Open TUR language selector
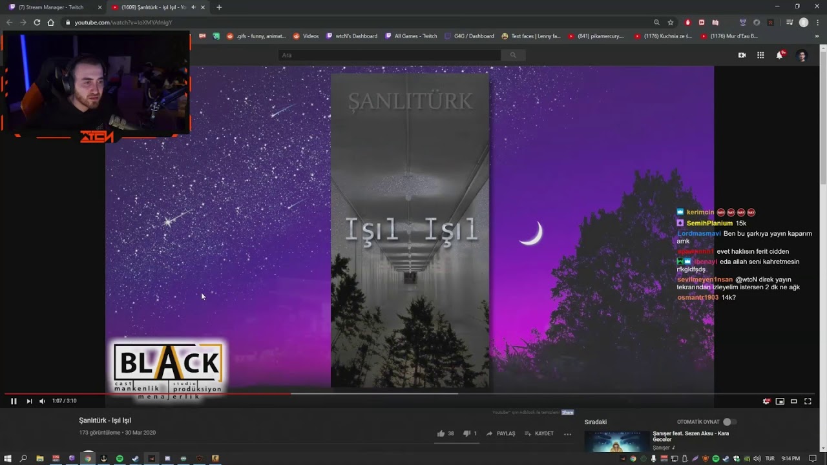The height and width of the screenshot is (465, 827). (769, 459)
